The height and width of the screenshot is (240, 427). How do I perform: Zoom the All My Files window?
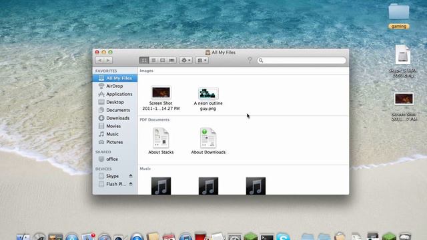110,52
